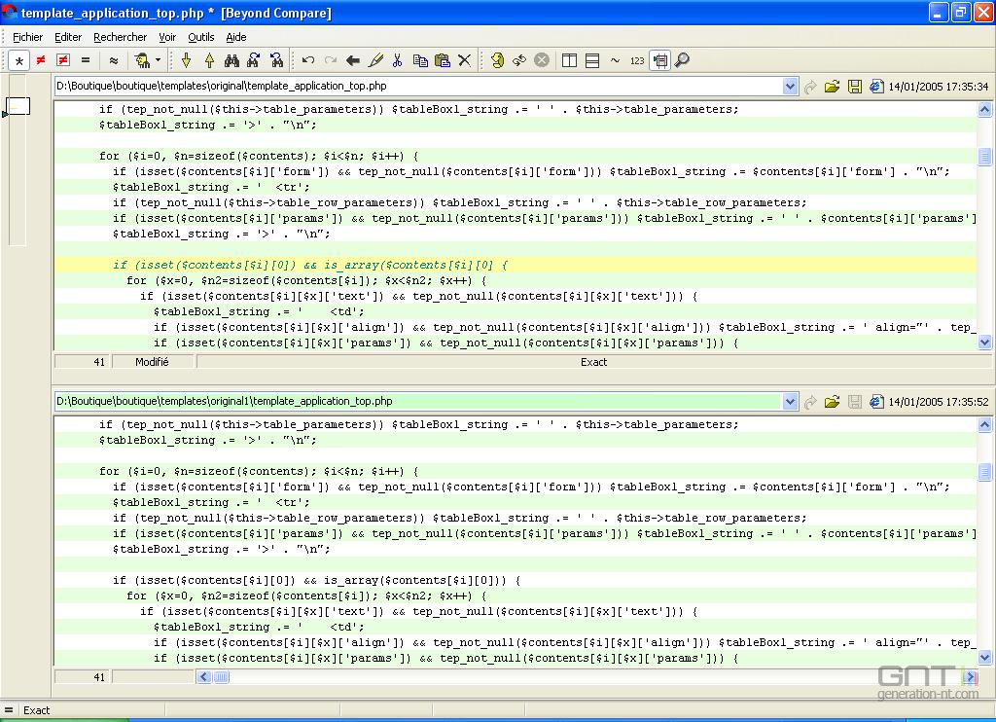Click the magnifying glass icon in toolbar
Screen dimensions: 996x722
pos(682,60)
